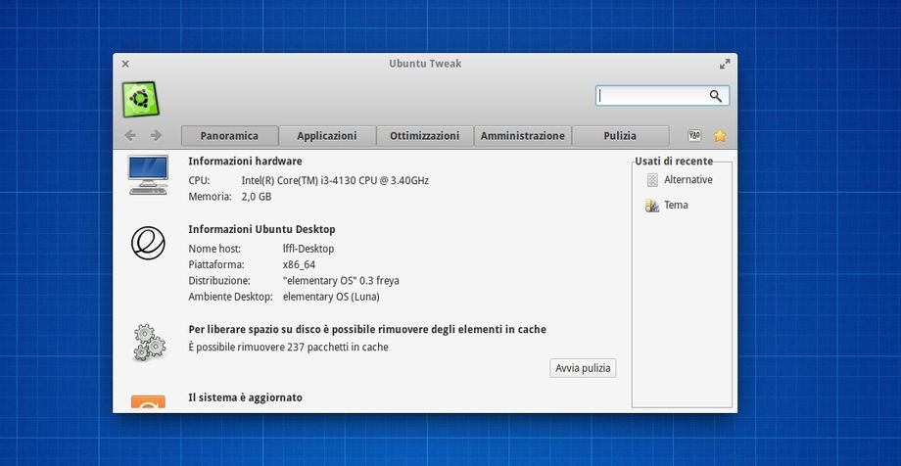Click the gears cache cleanup icon

point(148,342)
